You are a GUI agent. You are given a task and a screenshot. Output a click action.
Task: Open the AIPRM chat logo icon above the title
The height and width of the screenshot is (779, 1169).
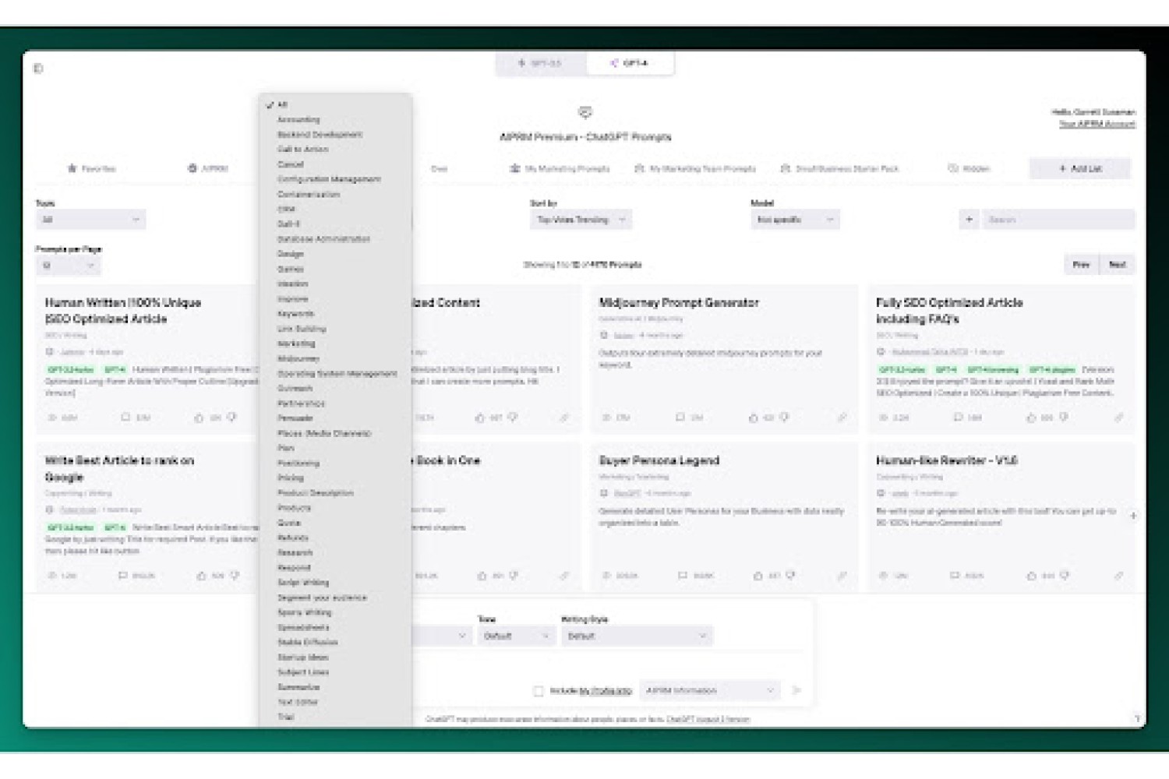click(x=585, y=113)
